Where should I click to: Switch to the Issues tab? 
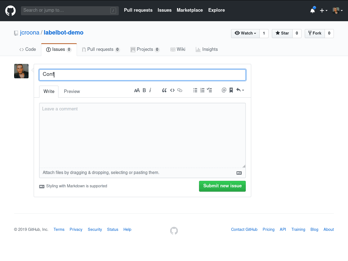[x=59, y=49]
